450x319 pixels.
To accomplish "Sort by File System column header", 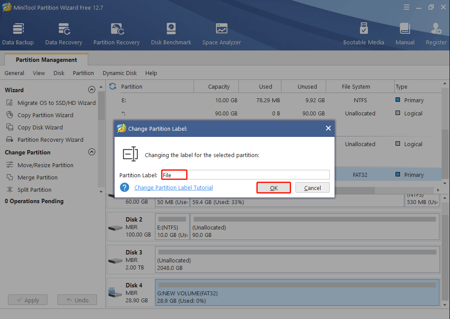I will 360,86.
